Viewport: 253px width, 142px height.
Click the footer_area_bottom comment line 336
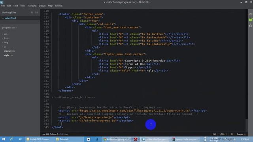coord(73,97)
